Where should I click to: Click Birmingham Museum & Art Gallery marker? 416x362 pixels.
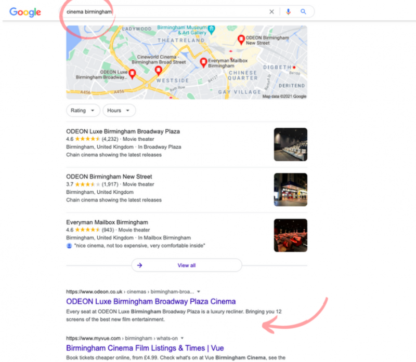[212, 30]
